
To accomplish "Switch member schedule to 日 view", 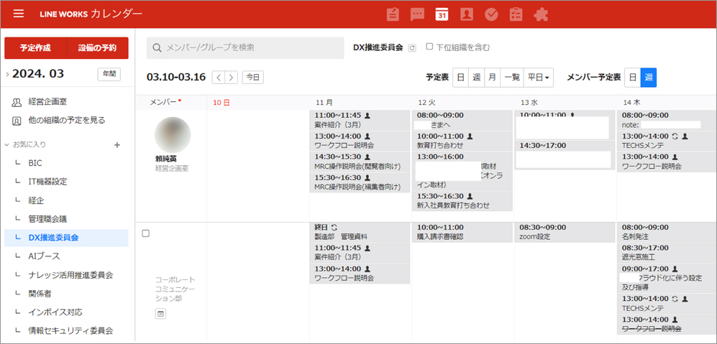I will [x=632, y=77].
